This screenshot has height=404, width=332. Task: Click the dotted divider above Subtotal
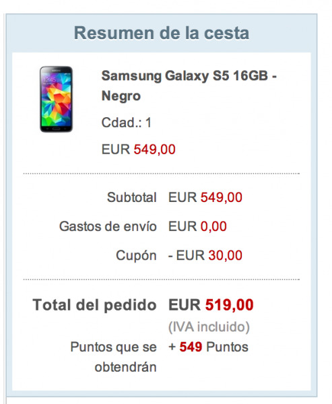162,174
